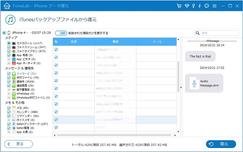Open the Facebook icon in title bar
The width and height of the screenshot is (243, 152).
click(x=200, y=6)
